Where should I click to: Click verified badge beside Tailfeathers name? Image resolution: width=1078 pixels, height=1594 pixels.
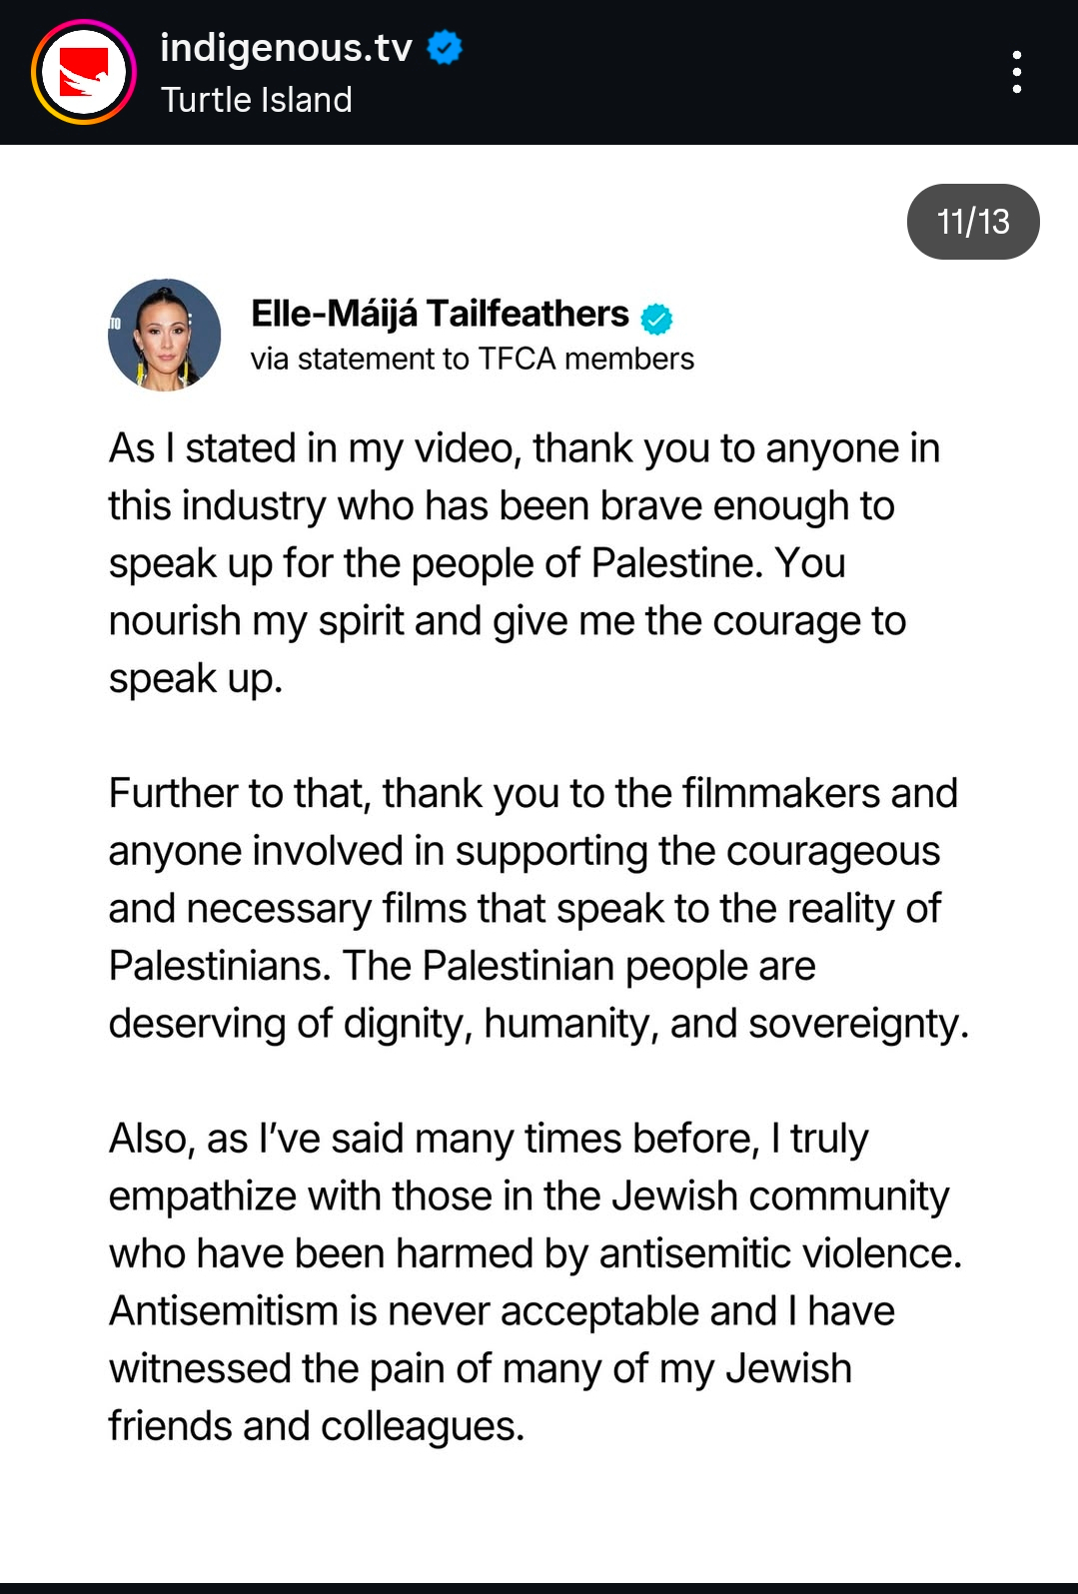[x=656, y=319]
